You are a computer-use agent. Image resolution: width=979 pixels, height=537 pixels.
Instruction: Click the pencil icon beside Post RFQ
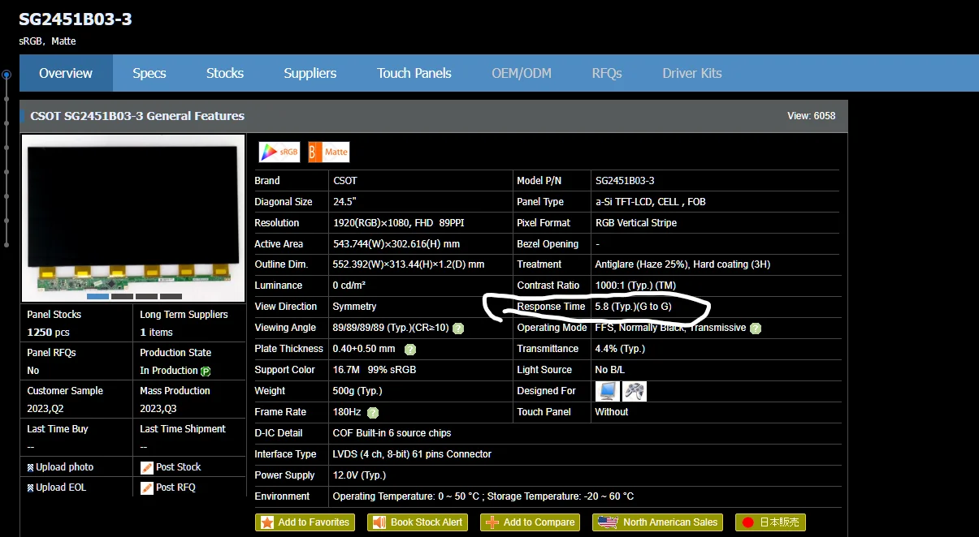click(147, 488)
